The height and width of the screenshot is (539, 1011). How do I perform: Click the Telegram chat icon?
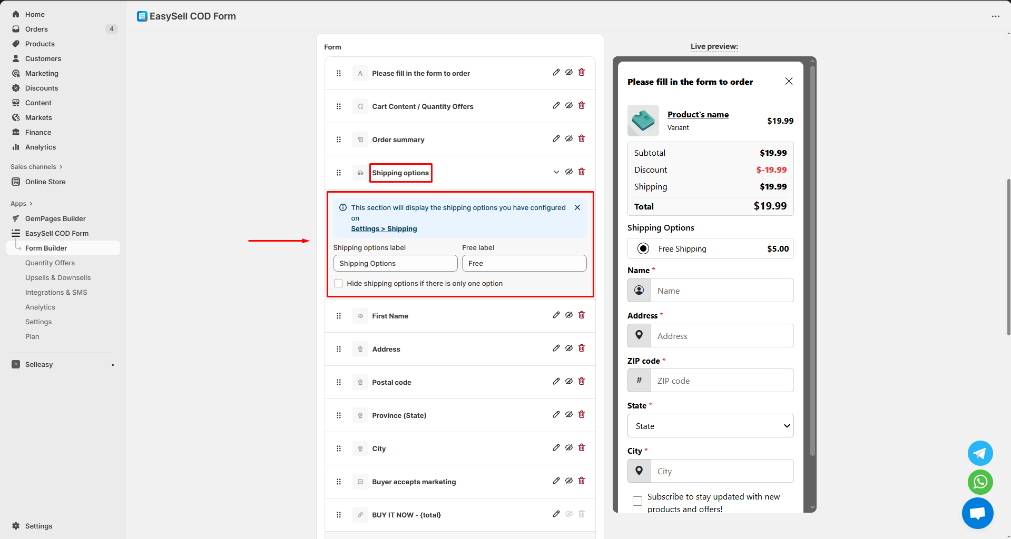point(980,453)
